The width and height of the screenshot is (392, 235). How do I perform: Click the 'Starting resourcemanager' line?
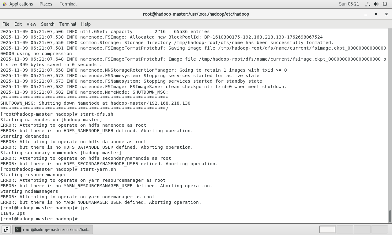[x=33, y=175]
